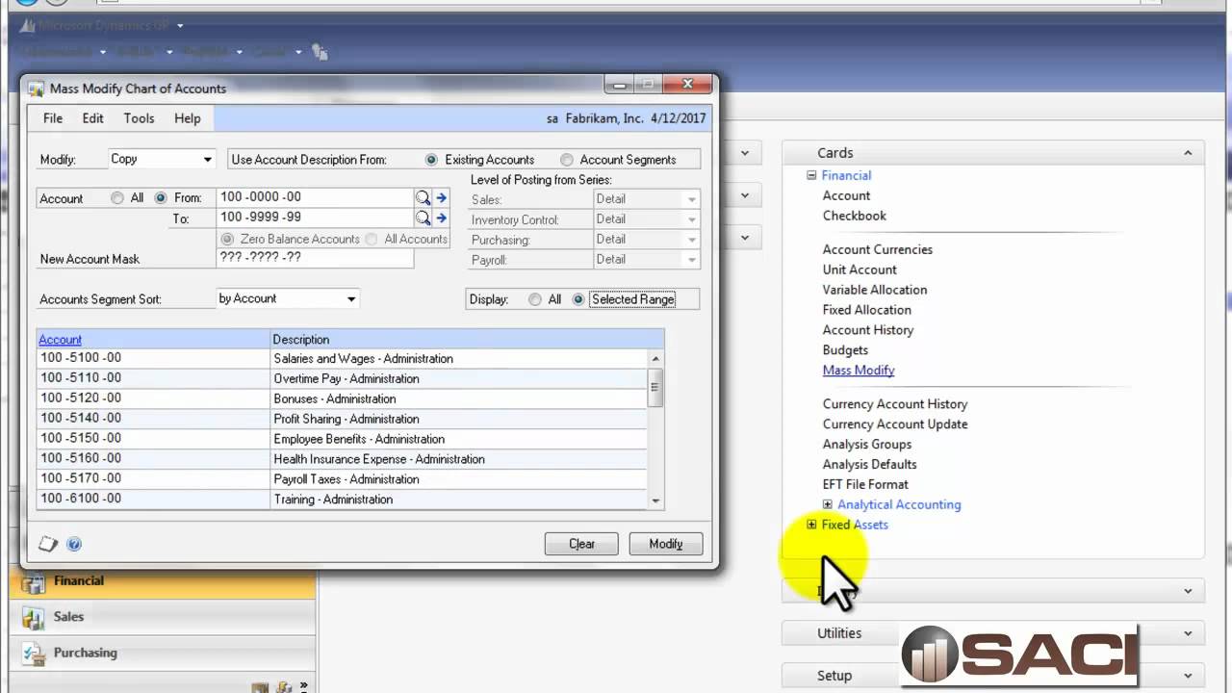The width and height of the screenshot is (1232, 693).
Task: Expand the Fixed Assets node
Action: (x=811, y=525)
